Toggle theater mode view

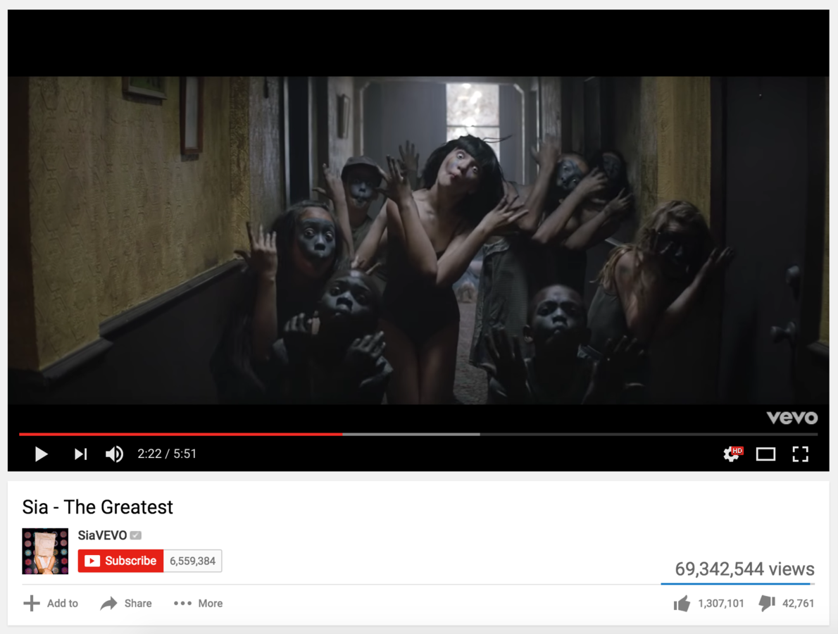tap(765, 454)
